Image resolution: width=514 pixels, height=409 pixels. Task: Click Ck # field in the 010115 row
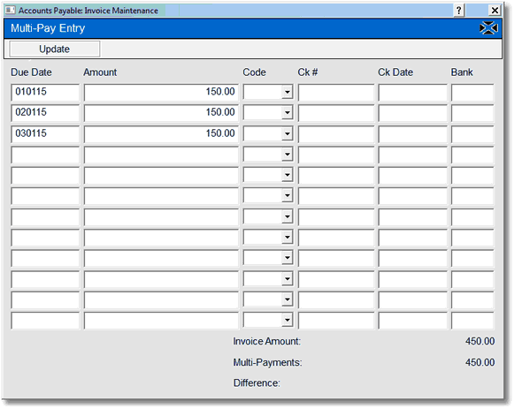point(336,92)
